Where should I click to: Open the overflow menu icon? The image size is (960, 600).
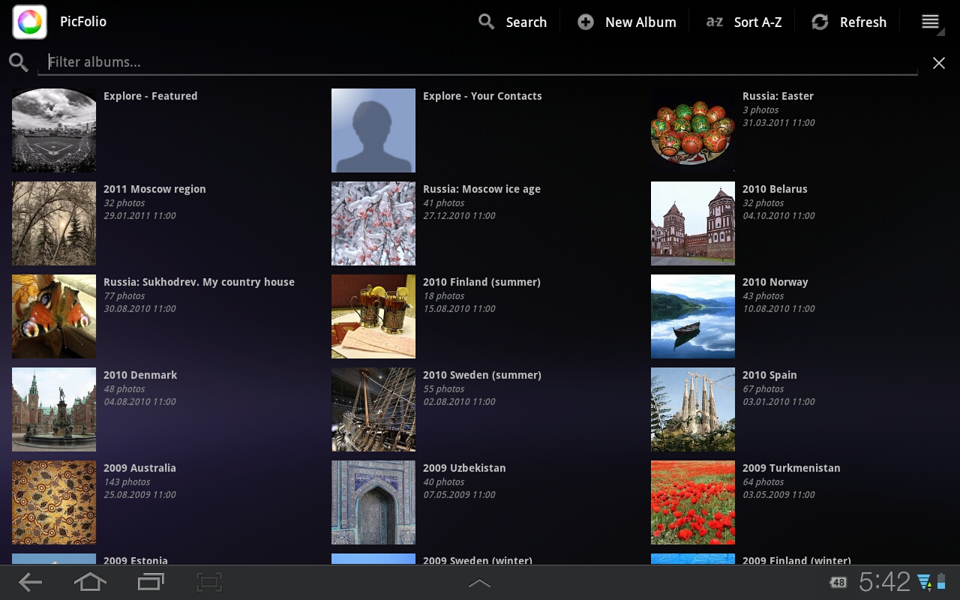click(x=930, y=22)
